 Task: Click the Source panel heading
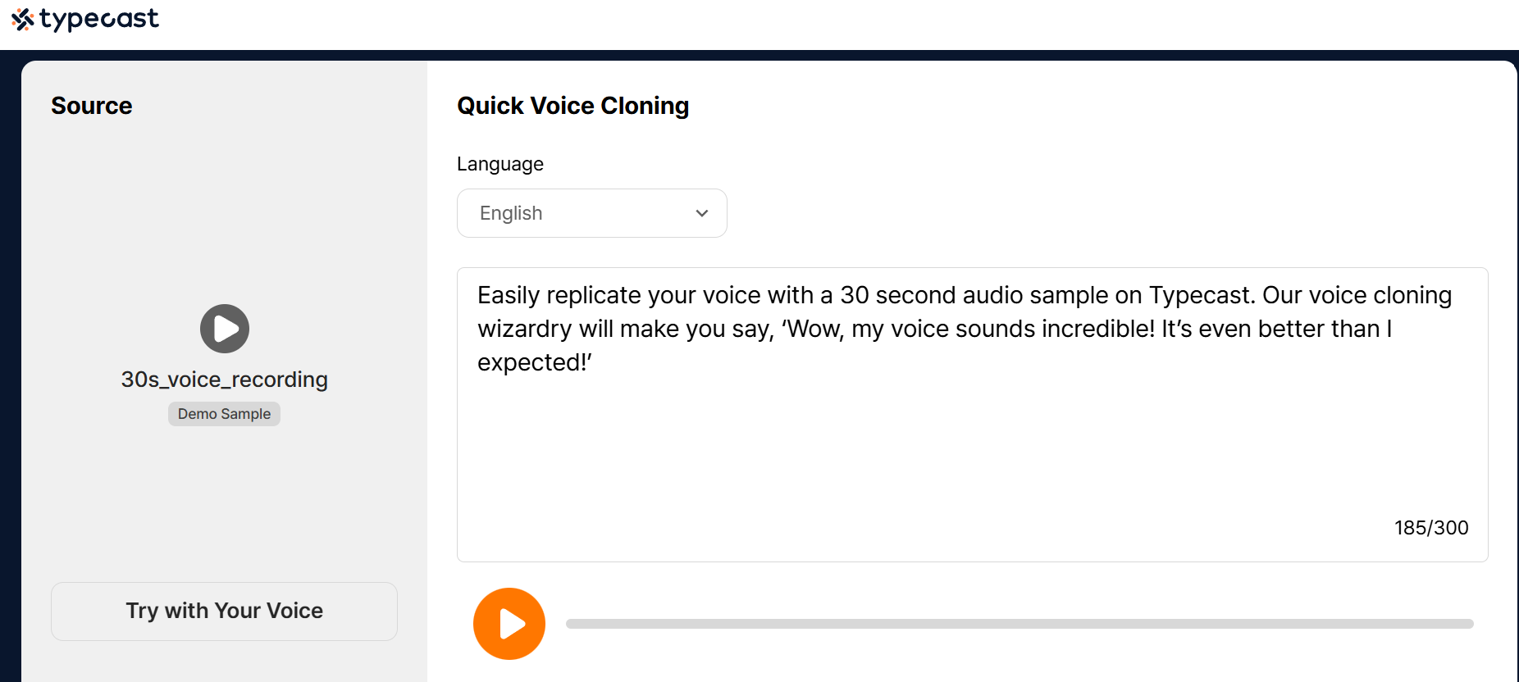tap(91, 105)
